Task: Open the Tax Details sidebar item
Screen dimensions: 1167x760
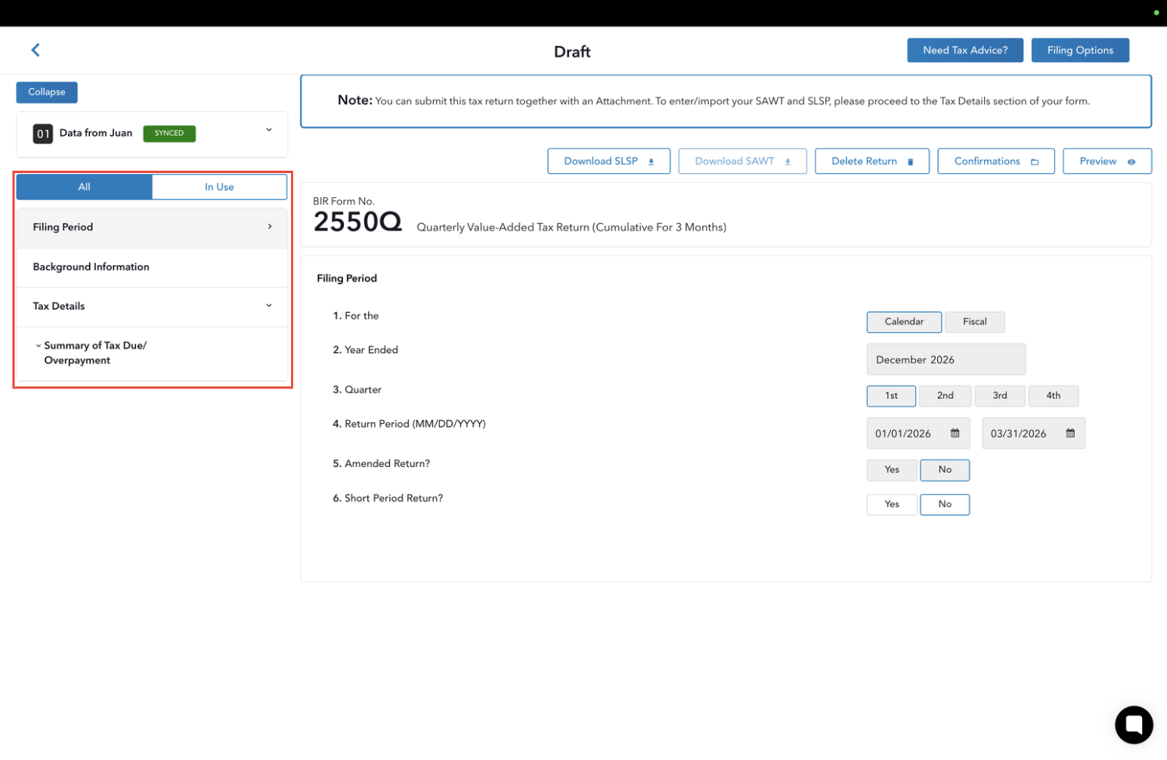Action: 152,306
